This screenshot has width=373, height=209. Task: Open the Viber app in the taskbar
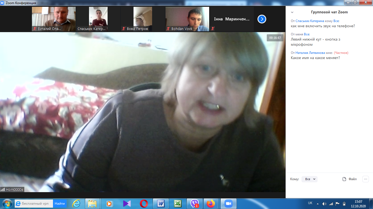coord(195,204)
